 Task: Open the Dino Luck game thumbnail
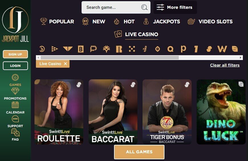pyautogui.click(x=221, y=112)
